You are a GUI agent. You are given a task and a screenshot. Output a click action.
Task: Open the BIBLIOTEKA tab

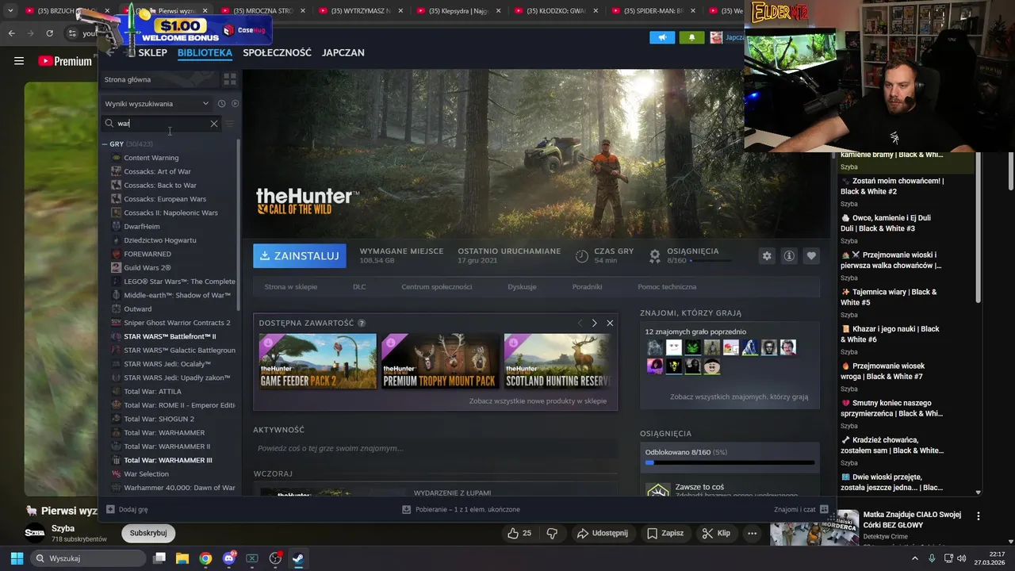pyautogui.click(x=205, y=52)
